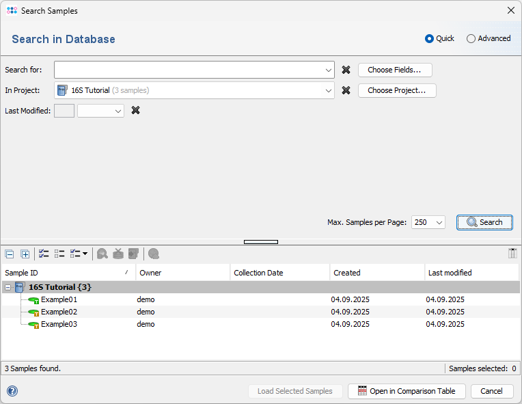Clear the Search for field with X icon

click(346, 70)
